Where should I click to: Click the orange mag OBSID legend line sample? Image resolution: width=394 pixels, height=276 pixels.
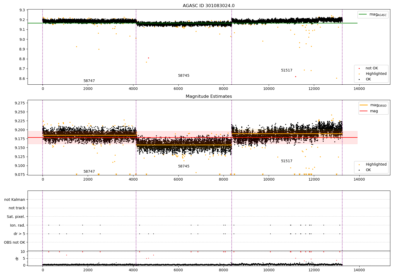coord(364,105)
